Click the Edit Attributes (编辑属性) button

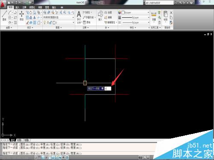(110, 22)
